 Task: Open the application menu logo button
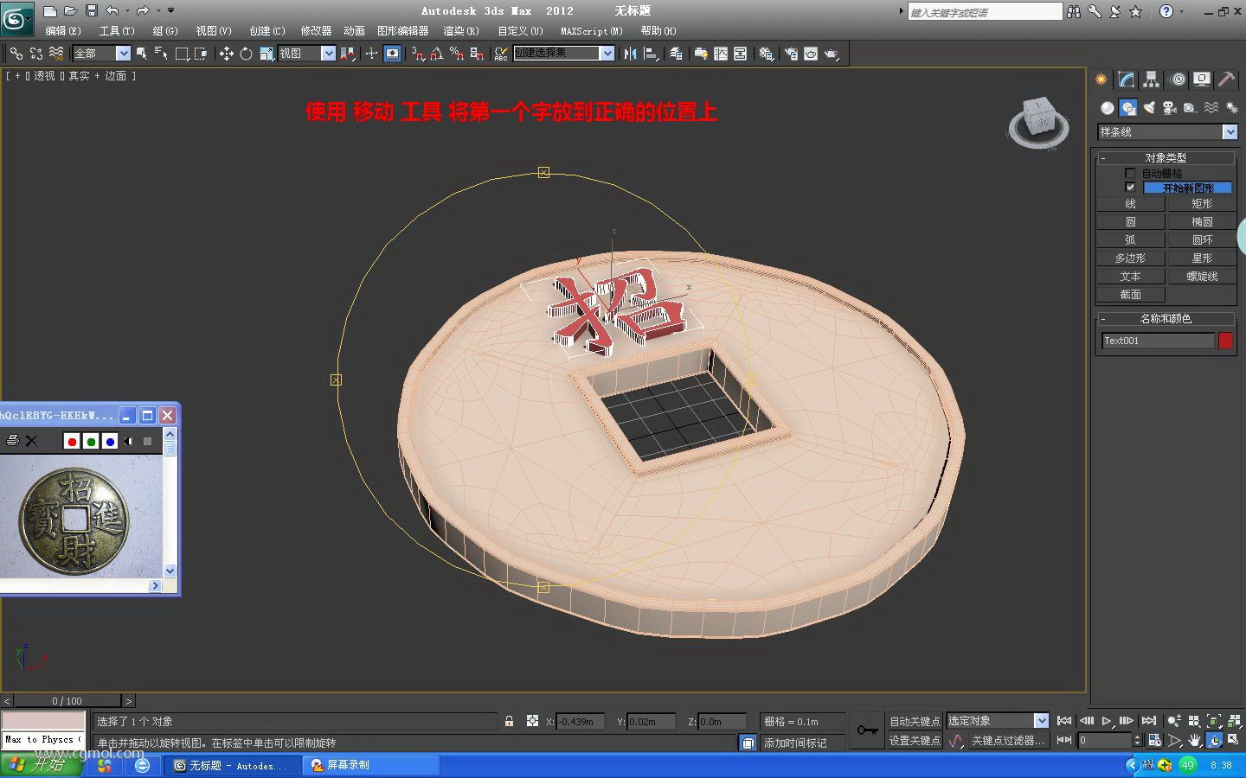(17, 18)
